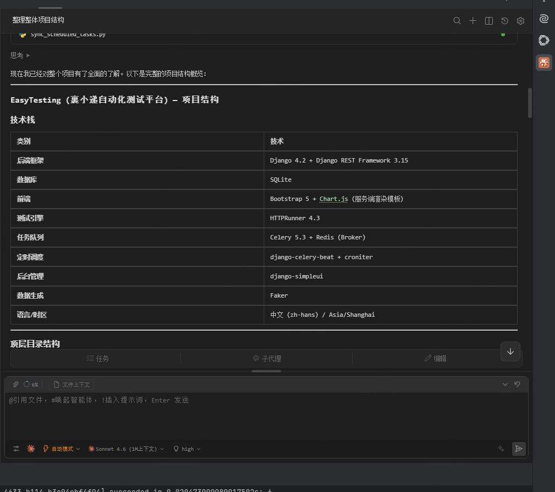555x492 pixels.
Task: Jump to bottom with down-arrow button
Action: click(510, 351)
